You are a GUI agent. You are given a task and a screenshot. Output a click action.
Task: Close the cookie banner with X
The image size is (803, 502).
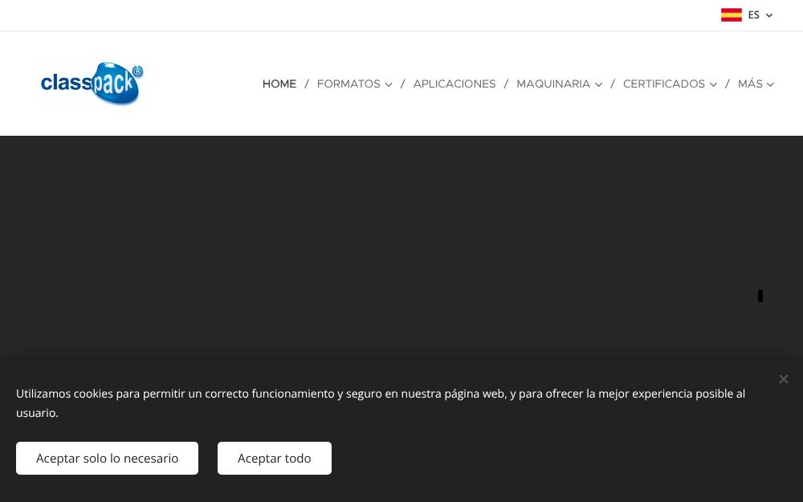tap(784, 379)
